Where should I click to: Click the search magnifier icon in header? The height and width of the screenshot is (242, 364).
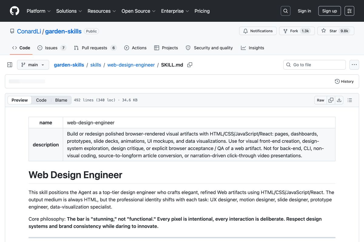tap(285, 11)
